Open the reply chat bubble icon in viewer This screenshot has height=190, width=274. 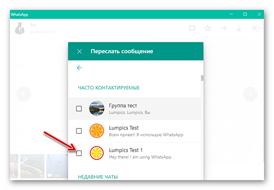pyautogui.click(x=192, y=28)
